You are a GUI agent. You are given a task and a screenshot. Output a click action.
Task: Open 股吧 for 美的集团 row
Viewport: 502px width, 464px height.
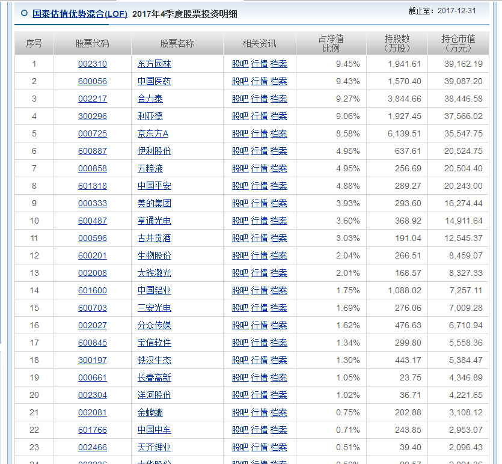[240, 204]
